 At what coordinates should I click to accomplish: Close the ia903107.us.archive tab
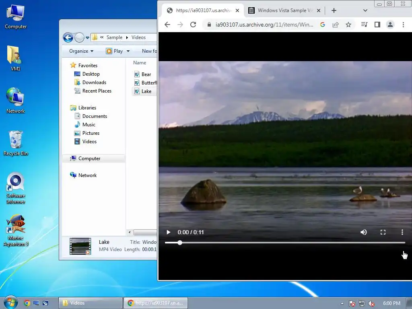click(x=237, y=10)
